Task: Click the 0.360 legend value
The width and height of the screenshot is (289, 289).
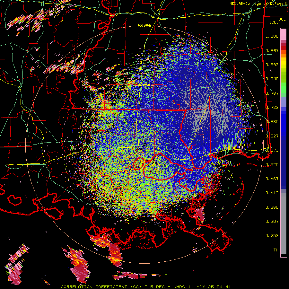Action: (272, 207)
